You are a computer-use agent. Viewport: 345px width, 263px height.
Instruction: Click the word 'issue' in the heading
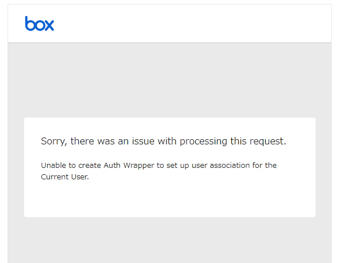click(x=144, y=141)
